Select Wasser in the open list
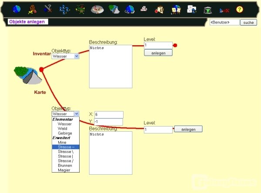Image resolution: width=261 pixels, height=193 pixels. click(66, 124)
